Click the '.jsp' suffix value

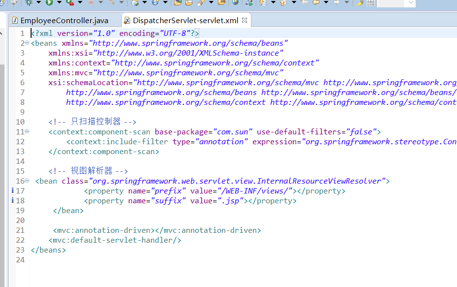231,201
